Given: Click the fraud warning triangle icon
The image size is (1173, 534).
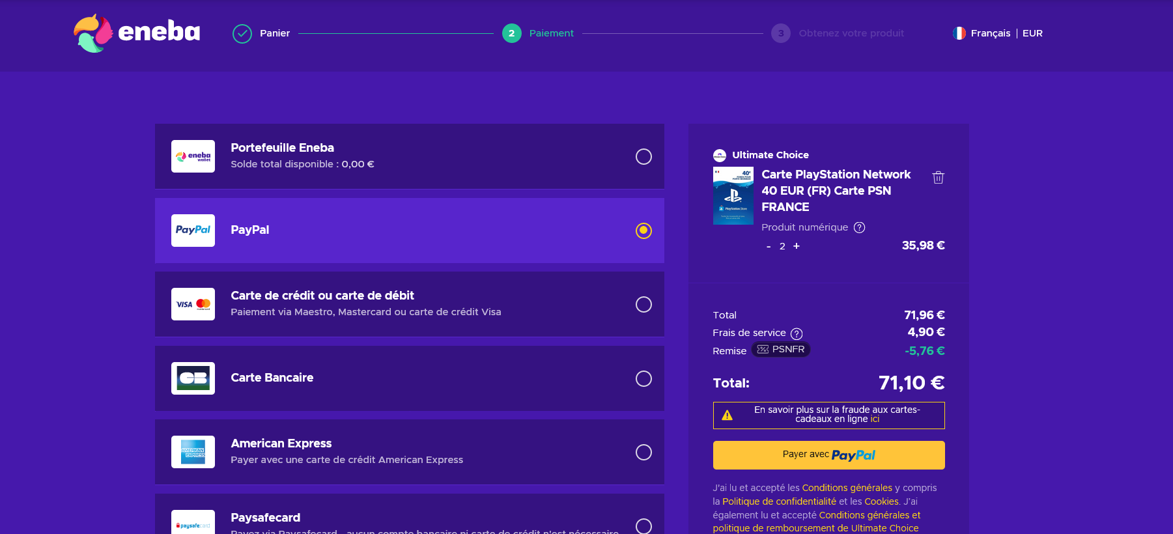Looking at the screenshot, I should pyautogui.click(x=728, y=415).
